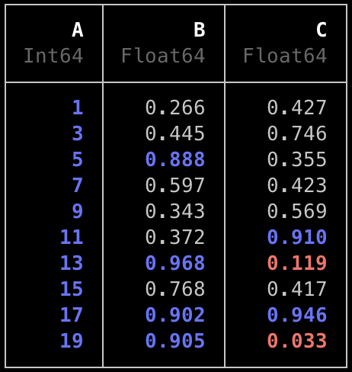Select Float64 type label under B
352x372 pixels.
[163, 56]
